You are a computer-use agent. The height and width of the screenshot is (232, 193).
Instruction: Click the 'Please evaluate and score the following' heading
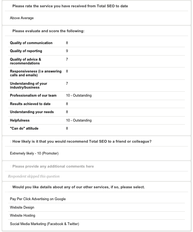(x=48, y=31)
